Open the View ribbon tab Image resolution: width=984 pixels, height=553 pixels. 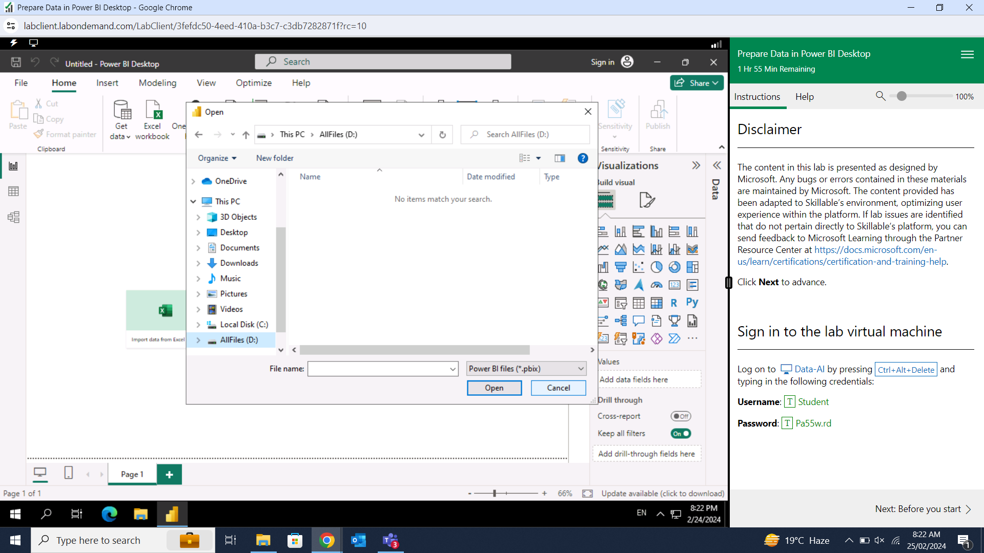coord(206,83)
